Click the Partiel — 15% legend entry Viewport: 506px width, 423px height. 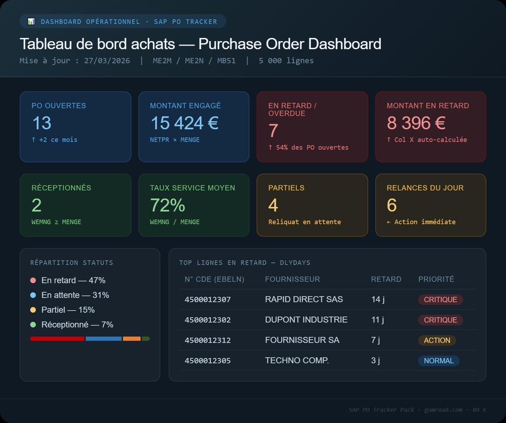tap(63, 310)
